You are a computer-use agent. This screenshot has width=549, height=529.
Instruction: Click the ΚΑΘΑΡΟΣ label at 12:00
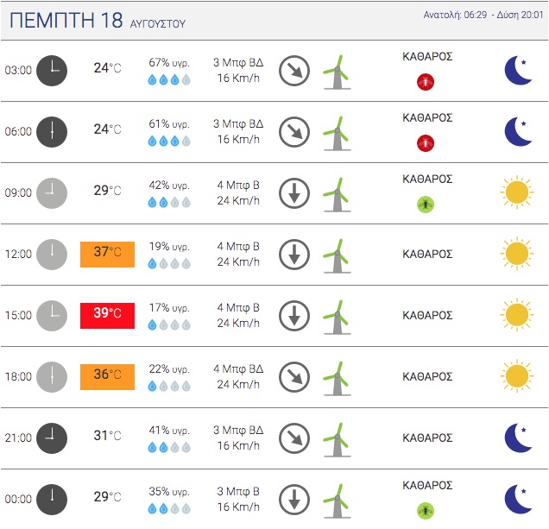tap(427, 254)
